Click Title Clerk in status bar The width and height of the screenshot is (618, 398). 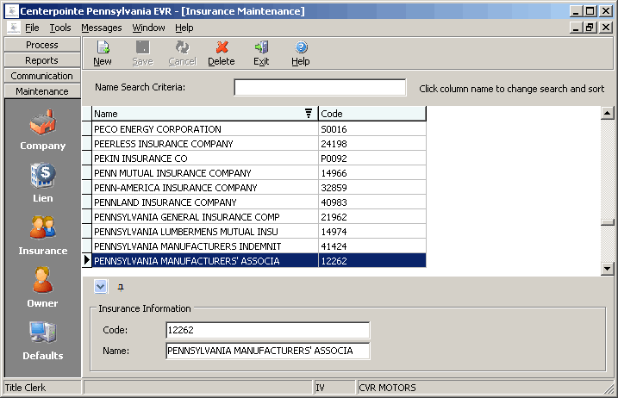pos(26,388)
